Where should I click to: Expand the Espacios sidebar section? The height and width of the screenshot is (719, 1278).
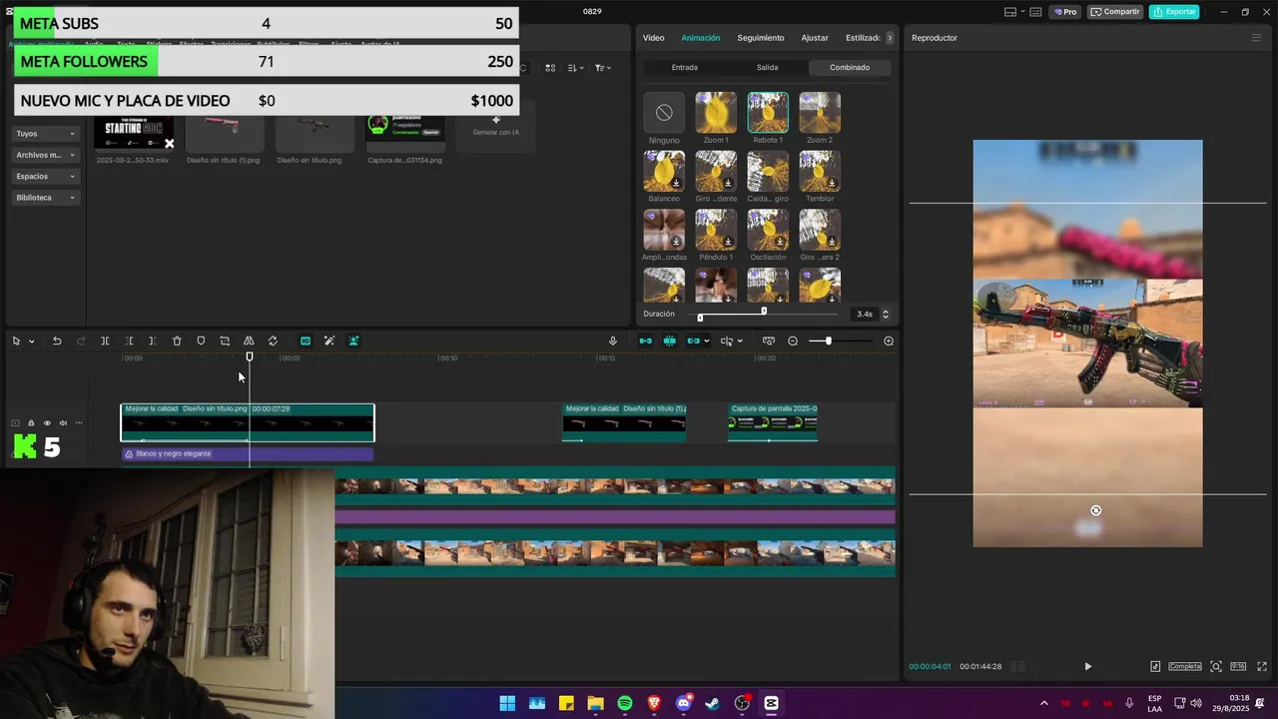click(x=46, y=177)
